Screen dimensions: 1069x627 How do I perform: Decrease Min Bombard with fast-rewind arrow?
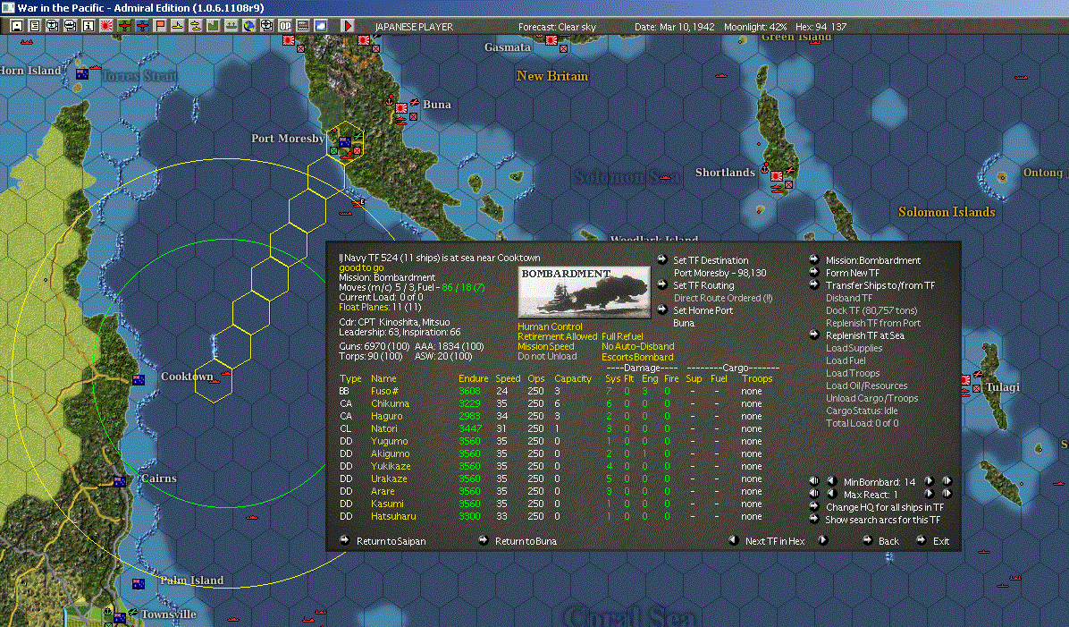coord(814,481)
